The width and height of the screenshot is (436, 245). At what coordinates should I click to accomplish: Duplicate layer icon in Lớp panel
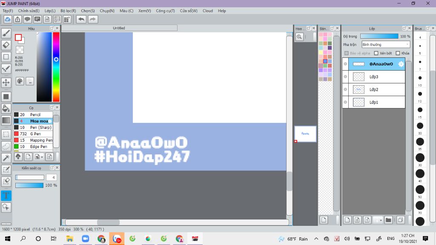[400, 220]
